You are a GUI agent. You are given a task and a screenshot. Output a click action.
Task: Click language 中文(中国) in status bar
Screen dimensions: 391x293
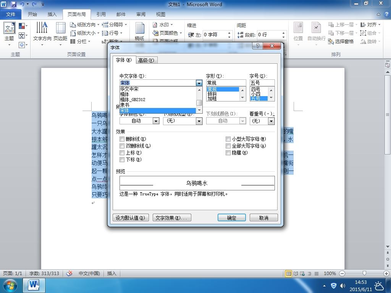(89, 273)
